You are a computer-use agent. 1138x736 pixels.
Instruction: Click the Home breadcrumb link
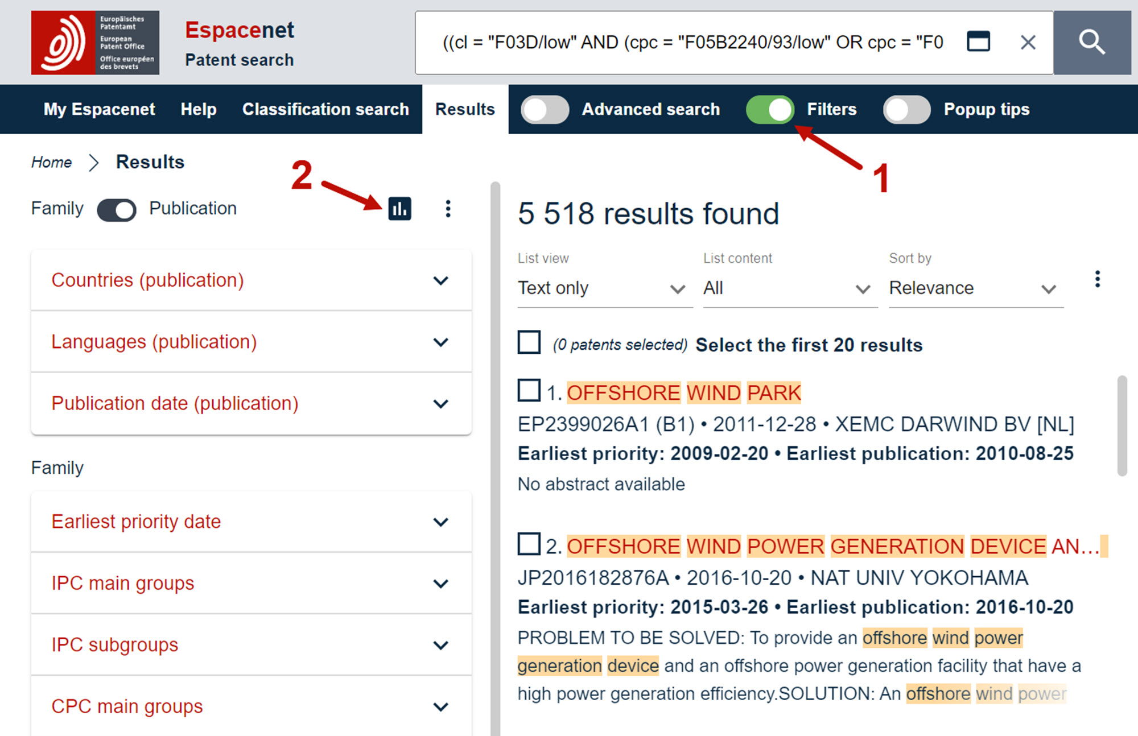point(51,163)
